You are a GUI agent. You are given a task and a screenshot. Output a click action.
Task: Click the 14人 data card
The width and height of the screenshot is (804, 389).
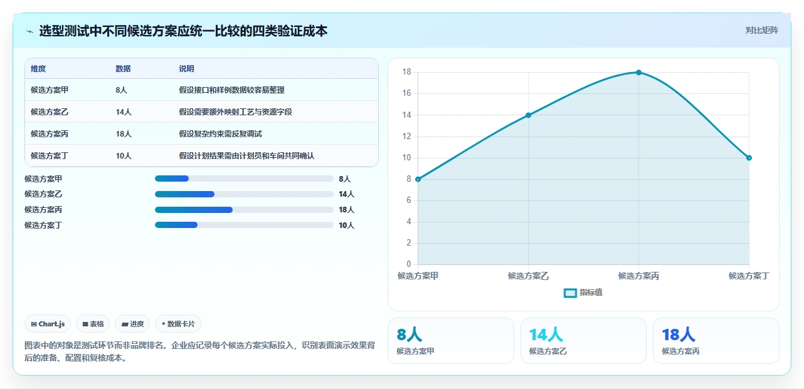583,341
